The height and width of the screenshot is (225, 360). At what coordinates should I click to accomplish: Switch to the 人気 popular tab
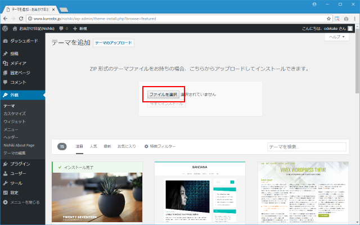pyautogui.click(x=93, y=146)
